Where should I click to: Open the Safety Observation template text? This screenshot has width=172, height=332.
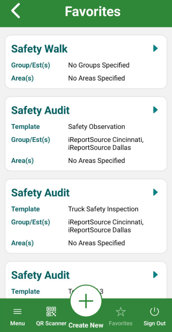pyautogui.click(x=96, y=126)
